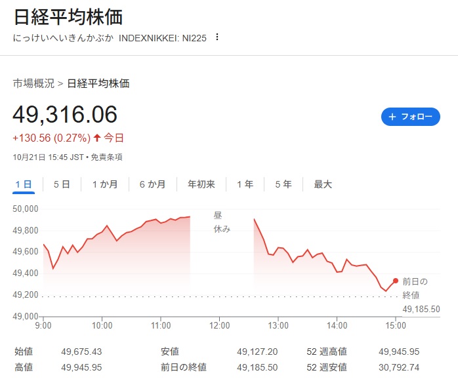The height and width of the screenshot is (383, 458).
Task: Click the 前日の終値 label on the chart
Action: coord(414,287)
